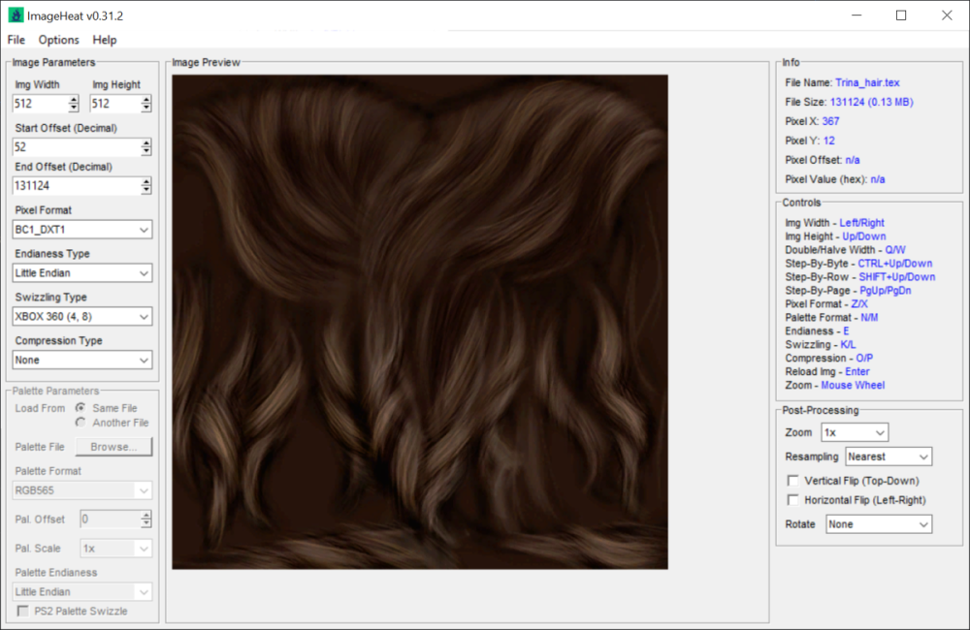Toggle the PS2 Palette Swizzle checkbox
This screenshot has height=630, width=970.
pyautogui.click(x=23, y=611)
